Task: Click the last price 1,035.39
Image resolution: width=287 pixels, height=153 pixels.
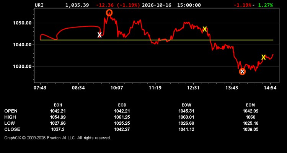Action: tap(77, 5)
